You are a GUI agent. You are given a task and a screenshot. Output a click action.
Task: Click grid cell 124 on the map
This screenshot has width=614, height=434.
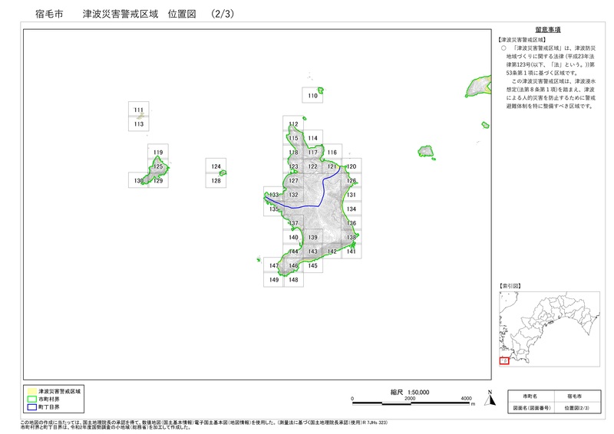(216, 166)
